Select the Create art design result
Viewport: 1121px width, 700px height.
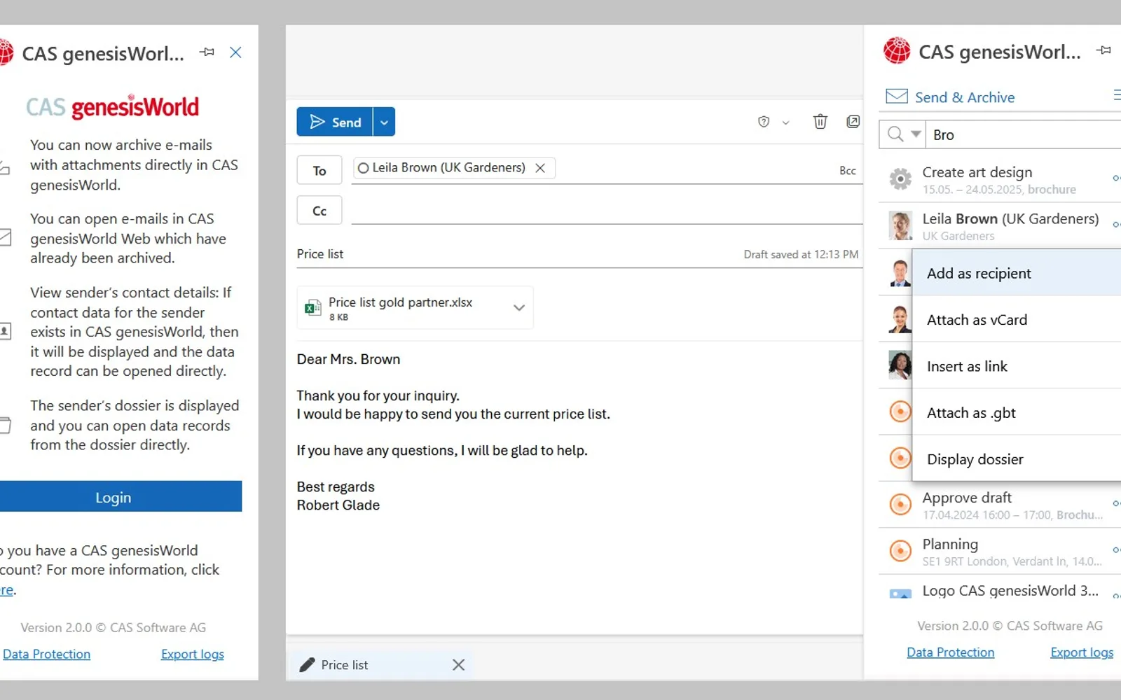[1000, 180]
